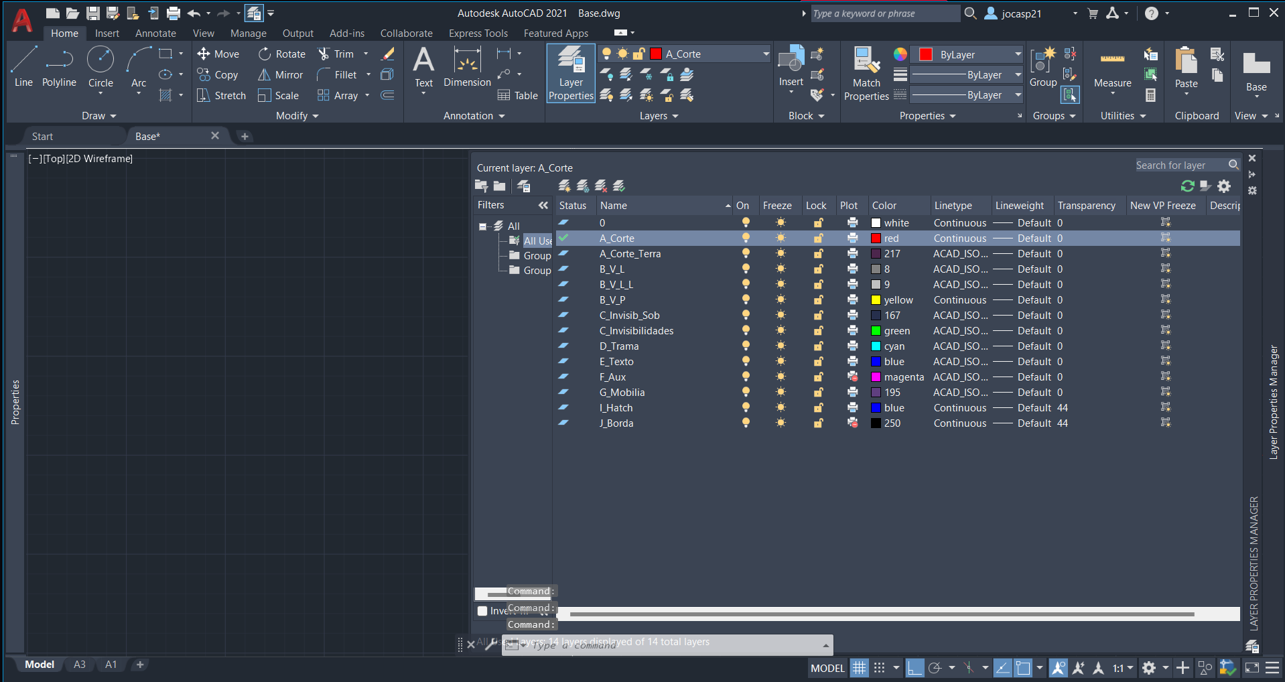Image resolution: width=1285 pixels, height=682 pixels.
Task: Click the username jocasp21 sign-in
Action: (x=1021, y=13)
